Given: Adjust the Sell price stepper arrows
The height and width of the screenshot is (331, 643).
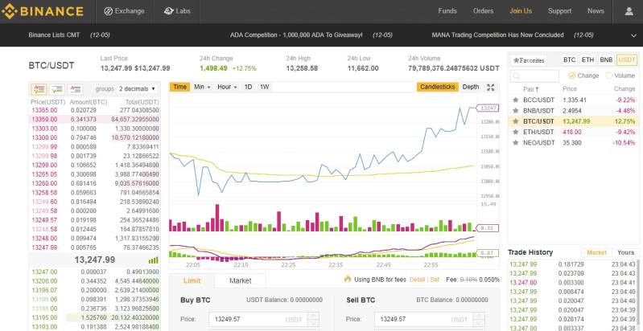Looking at the screenshot, I should (x=479, y=319).
